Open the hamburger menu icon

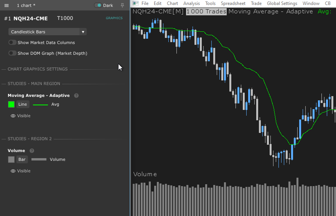(7, 5)
